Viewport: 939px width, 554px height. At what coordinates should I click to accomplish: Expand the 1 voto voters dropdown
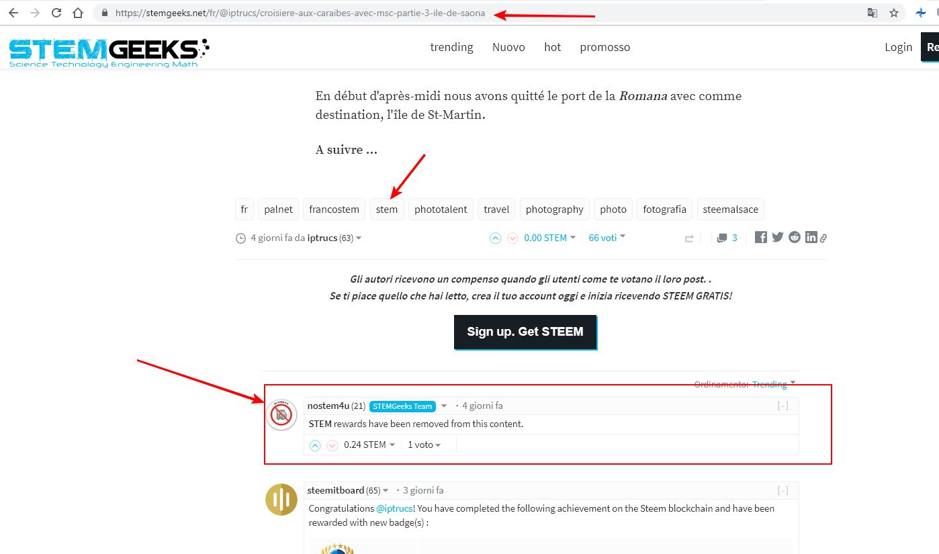pyautogui.click(x=424, y=445)
